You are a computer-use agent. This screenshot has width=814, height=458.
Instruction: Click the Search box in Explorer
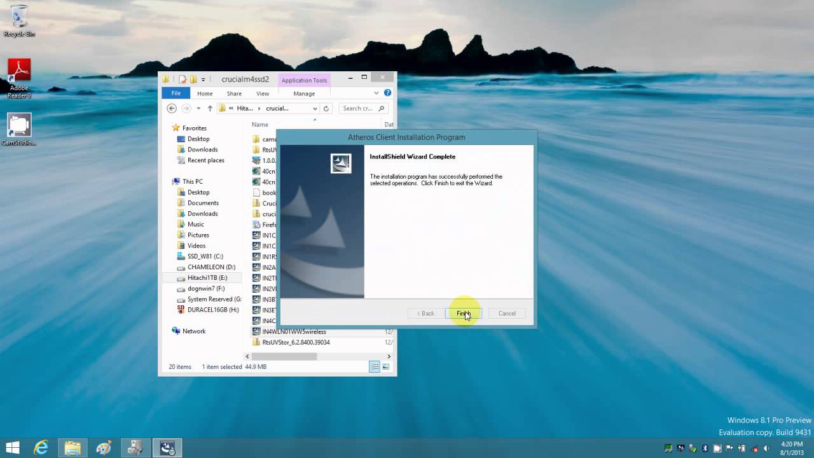[358, 108]
